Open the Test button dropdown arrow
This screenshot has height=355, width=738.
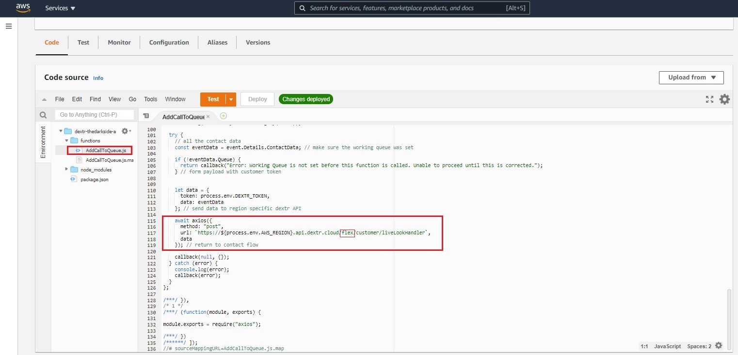(231, 99)
